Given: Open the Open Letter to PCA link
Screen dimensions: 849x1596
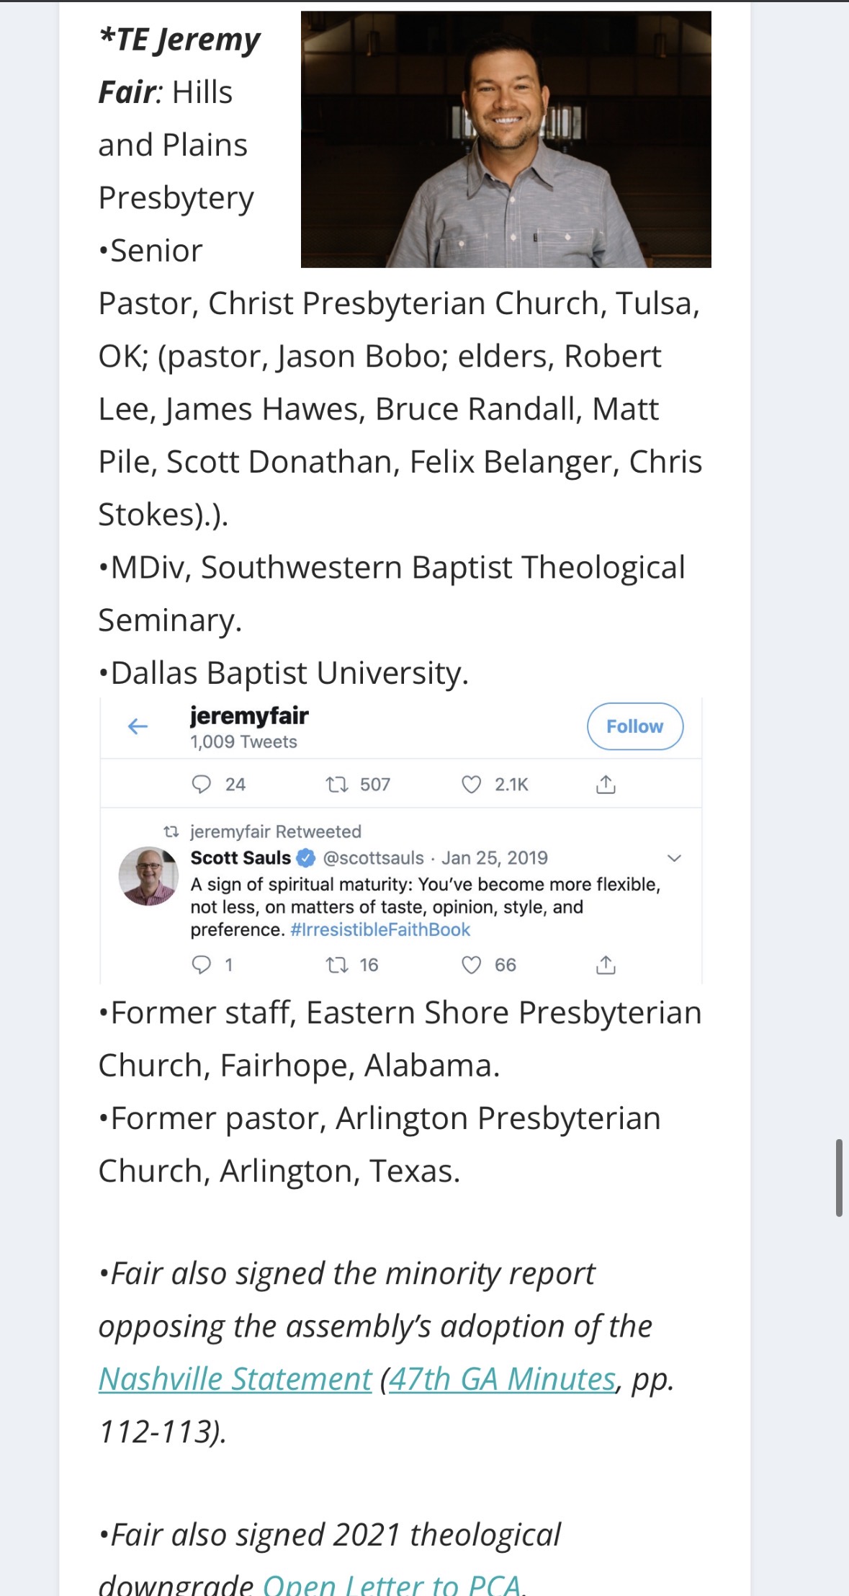Looking at the screenshot, I should point(391,1585).
